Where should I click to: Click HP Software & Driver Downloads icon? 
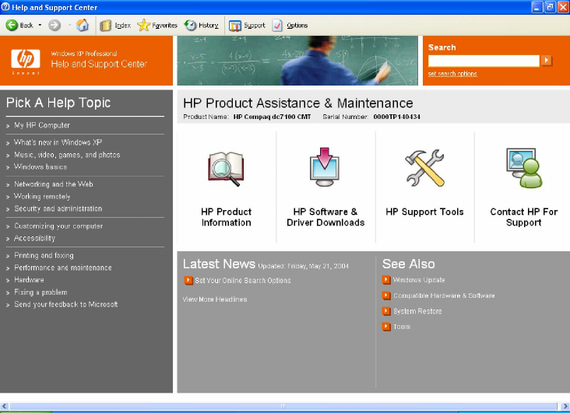click(x=325, y=167)
